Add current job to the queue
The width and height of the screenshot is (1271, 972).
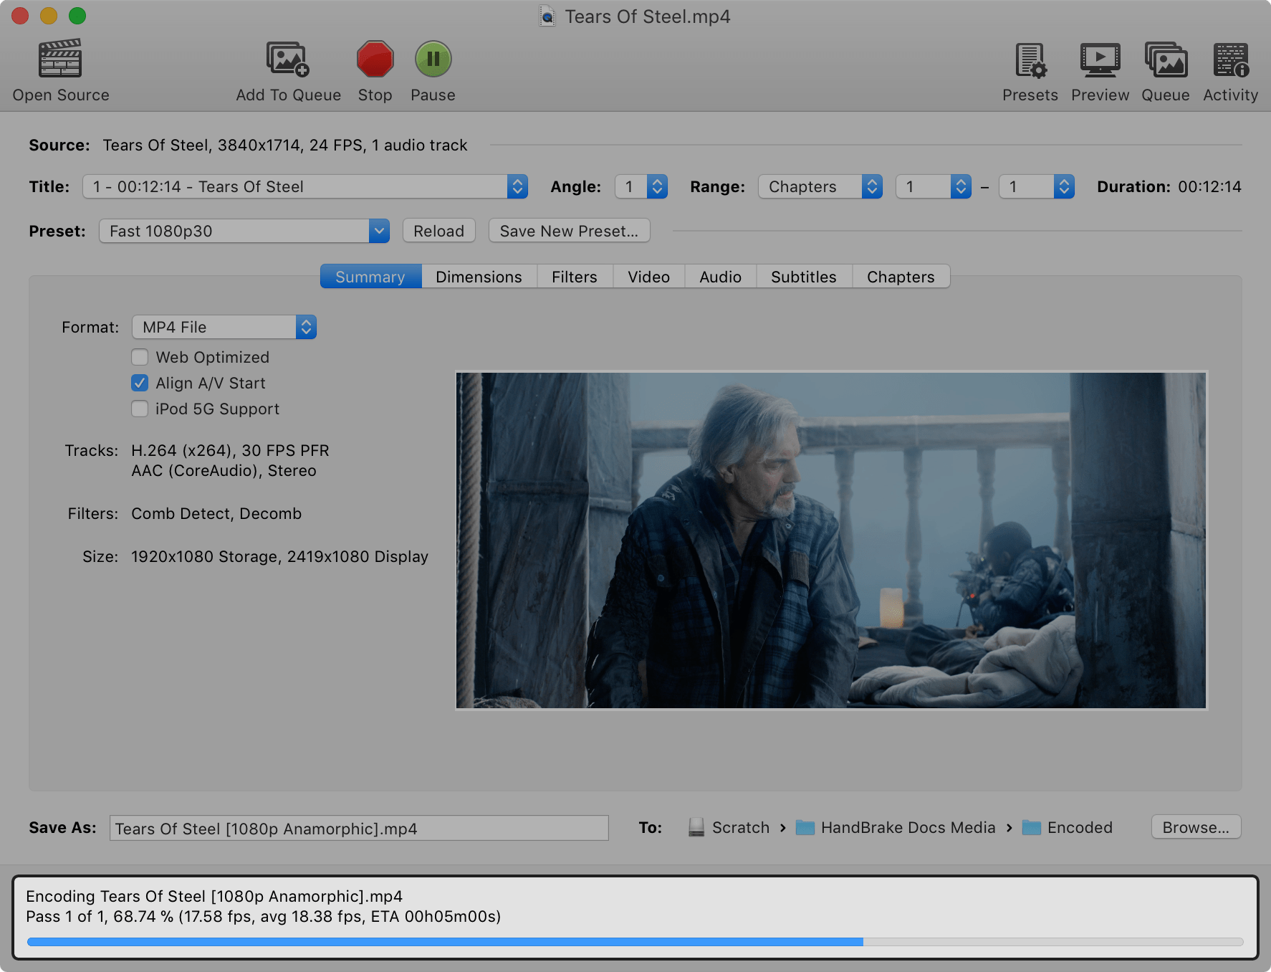pos(287,68)
